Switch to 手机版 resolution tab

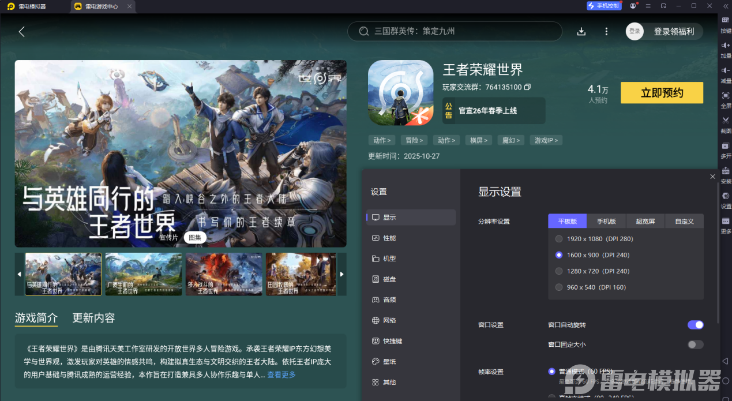tap(606, 221)
